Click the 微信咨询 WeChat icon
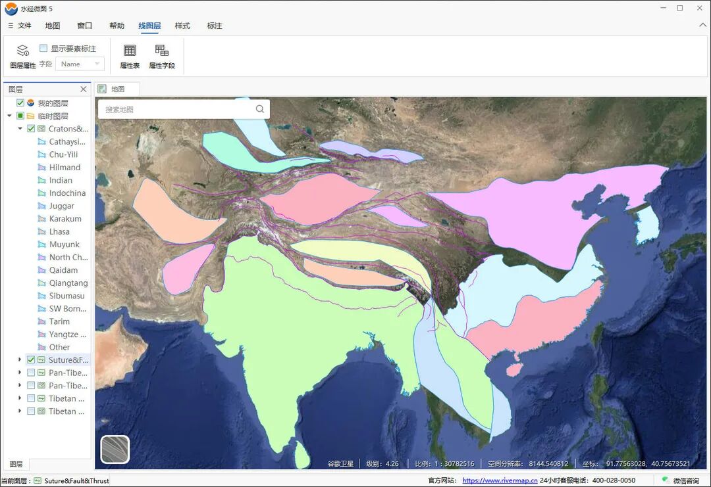 (665, 480)
